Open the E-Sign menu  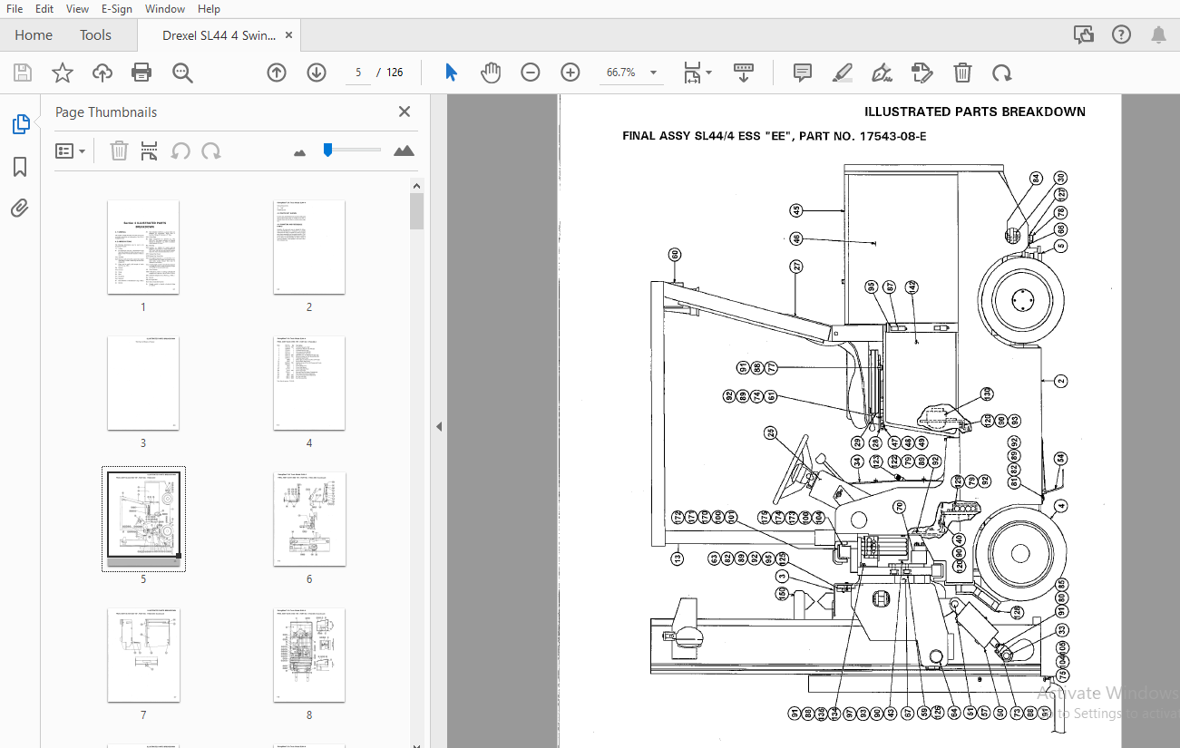click(x=116, y=8)
